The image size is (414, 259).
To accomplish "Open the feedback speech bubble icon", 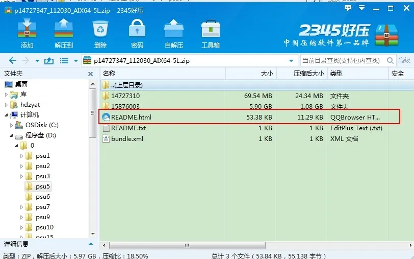I will [348, 8].
